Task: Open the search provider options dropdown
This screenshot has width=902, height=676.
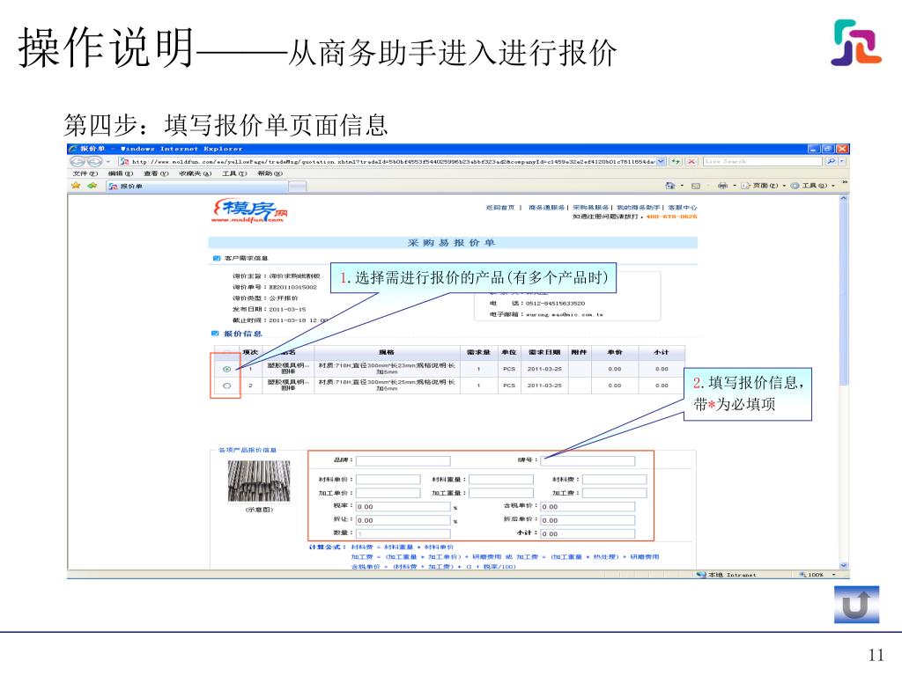Action: coord(842,162)
